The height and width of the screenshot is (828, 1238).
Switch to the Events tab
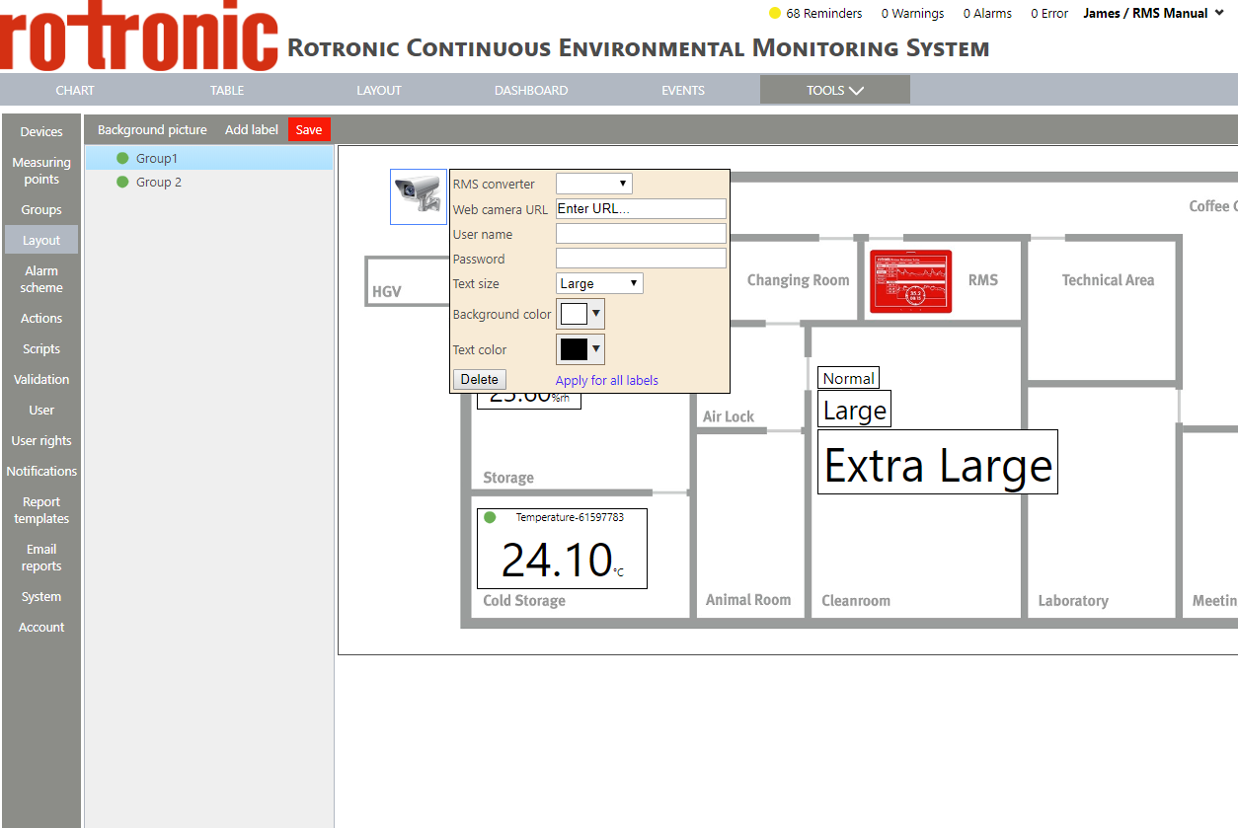pyautogui.click(x=683, y=90)
